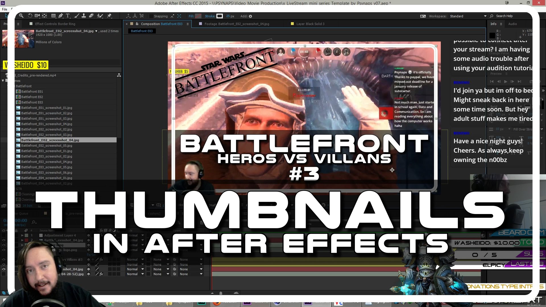Open the Workspace Standard dropdown
The image size is (546, 307).
pyautogui.click(x=468, y=16)
